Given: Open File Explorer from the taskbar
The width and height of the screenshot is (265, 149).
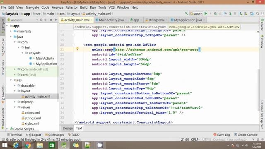Looking at the screenshot, I should coord(40,145).
